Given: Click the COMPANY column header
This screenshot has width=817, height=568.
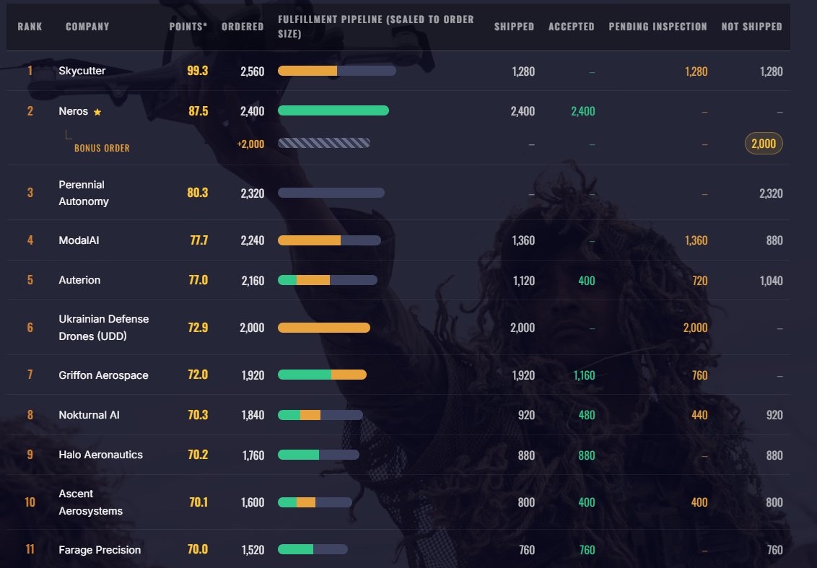Looking at the screenshot, I should point(87,27).
